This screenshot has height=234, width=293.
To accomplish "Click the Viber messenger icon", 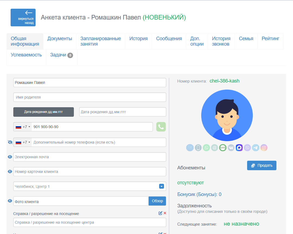I will pyautogui.click(x=247, y=148).
